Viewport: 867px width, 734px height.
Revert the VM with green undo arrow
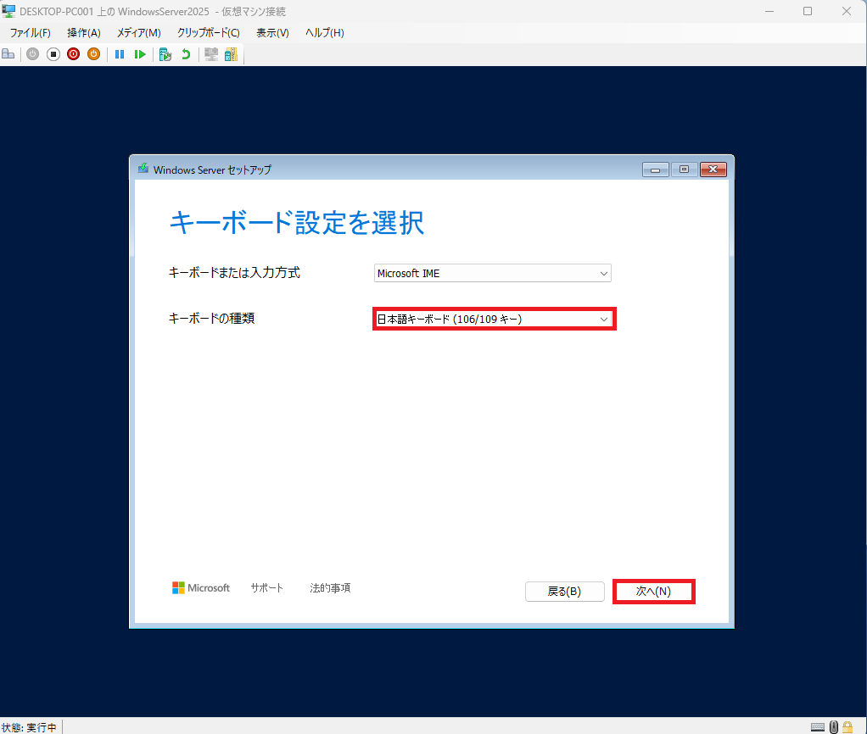point(186,54)
